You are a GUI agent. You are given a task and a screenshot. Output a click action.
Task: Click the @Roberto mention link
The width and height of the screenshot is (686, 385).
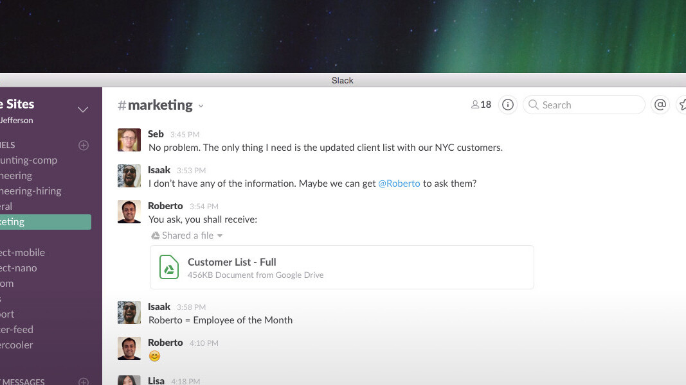coord(399,183)
